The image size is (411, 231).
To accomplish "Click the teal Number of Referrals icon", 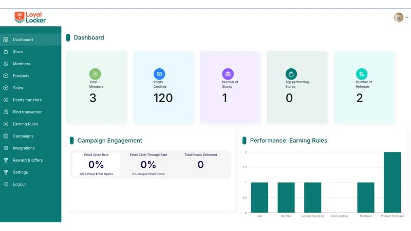I will click(362, 74).
